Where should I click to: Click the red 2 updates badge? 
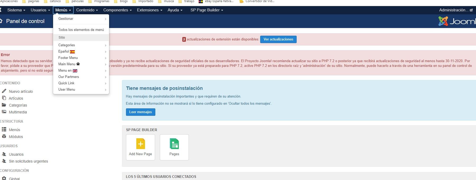184,39
